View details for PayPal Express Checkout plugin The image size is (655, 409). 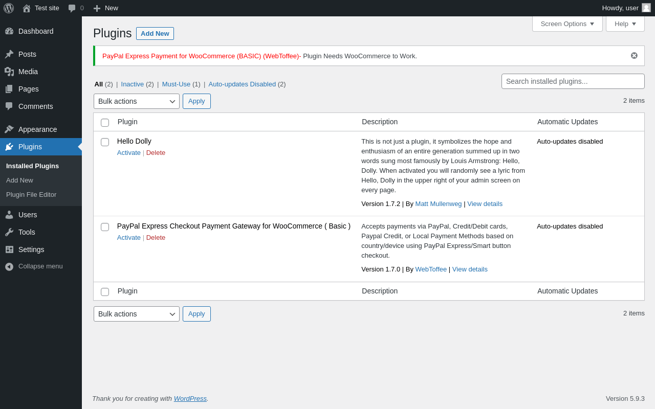[470, 269]
